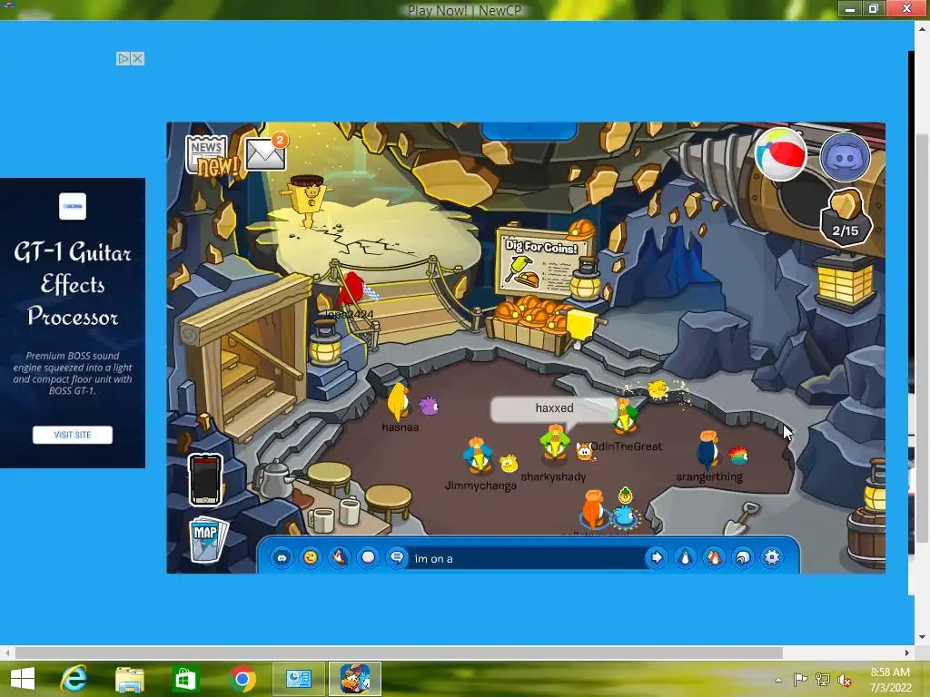
Task: Open Windows Store from the taskbar
Action: tap(185, 679)
